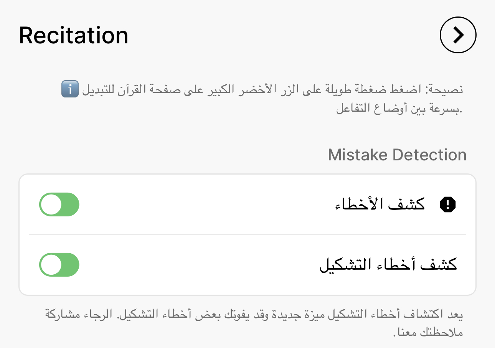Toggle the كشف أخطاء التشكيل switch
The width and height of the screenshot is (495, 348).
coord(59,265)
